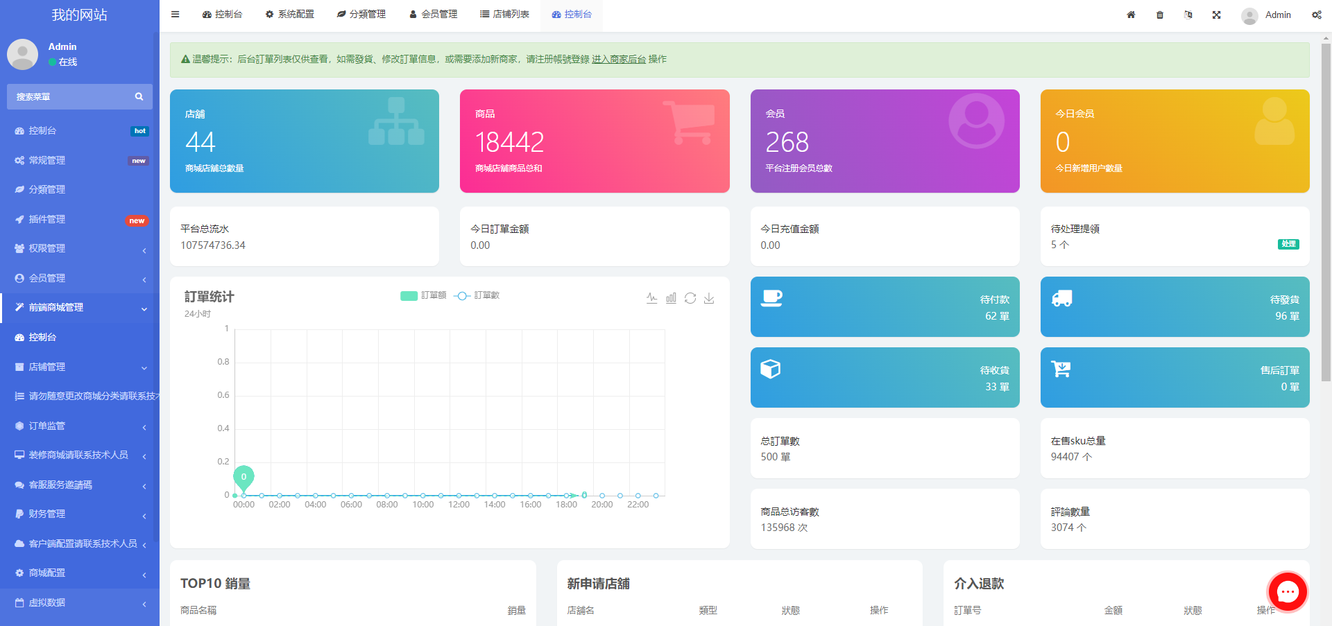This screenshot has width=1332, height=626.
Task: Click the green 处理 button
Action: [1288, 244]
